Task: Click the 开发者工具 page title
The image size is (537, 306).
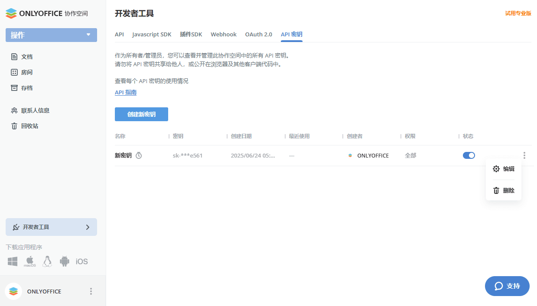Action: [x=134, y=13]
